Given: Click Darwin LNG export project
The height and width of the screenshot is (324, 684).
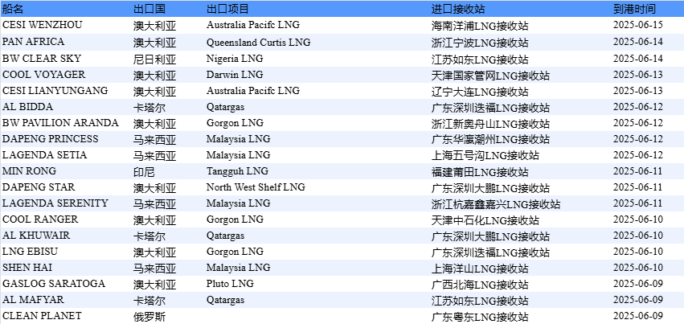Looking at the screenshot, I should (234, 74).
